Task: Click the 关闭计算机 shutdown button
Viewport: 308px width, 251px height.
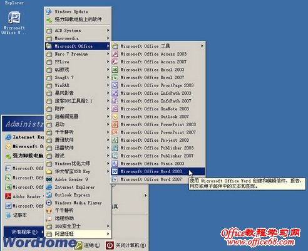Action: coord(126,245)
